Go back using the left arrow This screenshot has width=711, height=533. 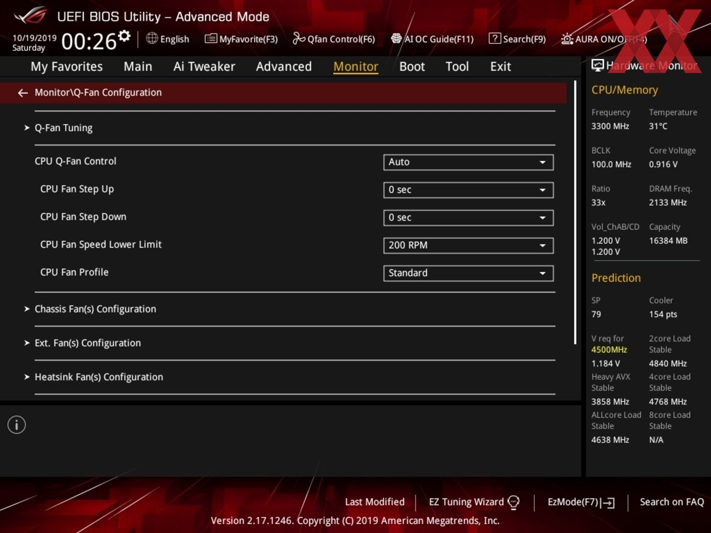tap(22, 92)
